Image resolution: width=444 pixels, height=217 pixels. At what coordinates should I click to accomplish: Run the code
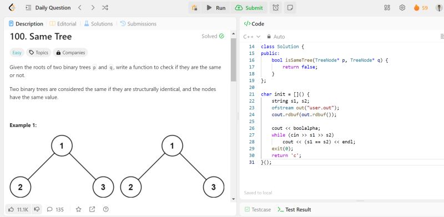coord(216,8)
